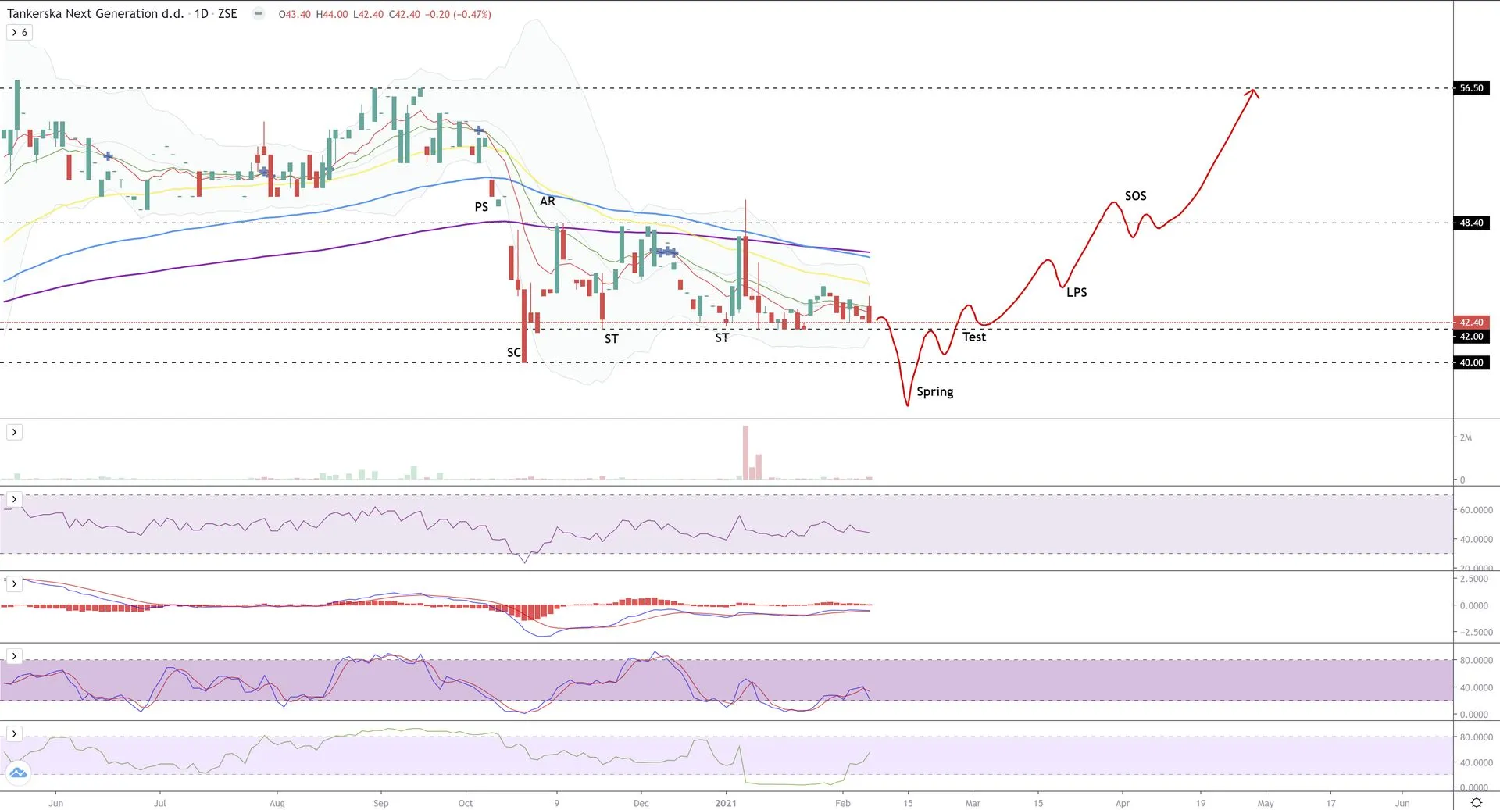Select the 56.50 price level label
This screenshot has width=1500, height=810.
pyautogui.click(x=1471, y=88)
